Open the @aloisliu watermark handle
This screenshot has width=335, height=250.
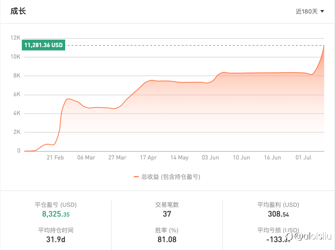tap(313, 236)
